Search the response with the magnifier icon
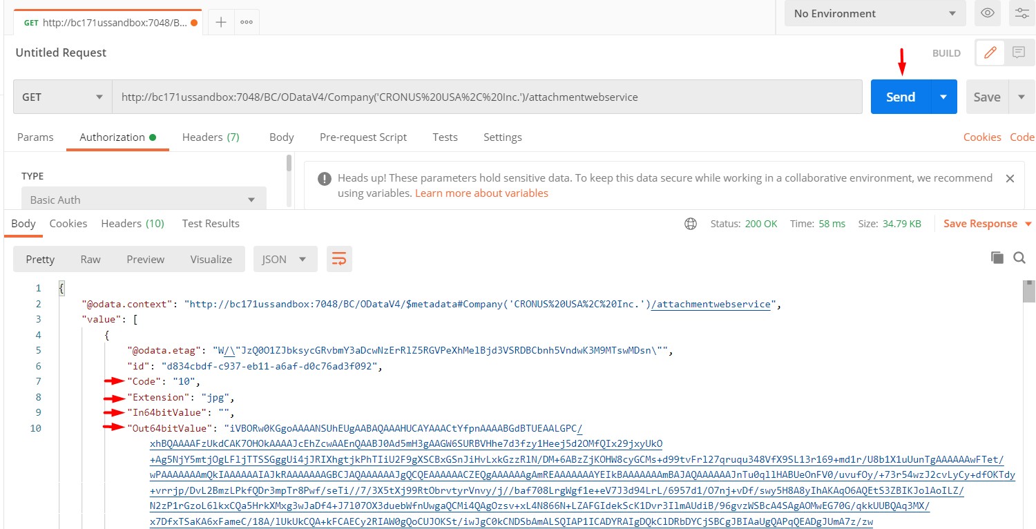The width and height of the screenshot is (1036, 529). pyautogui.click(x=1020, y=257)
